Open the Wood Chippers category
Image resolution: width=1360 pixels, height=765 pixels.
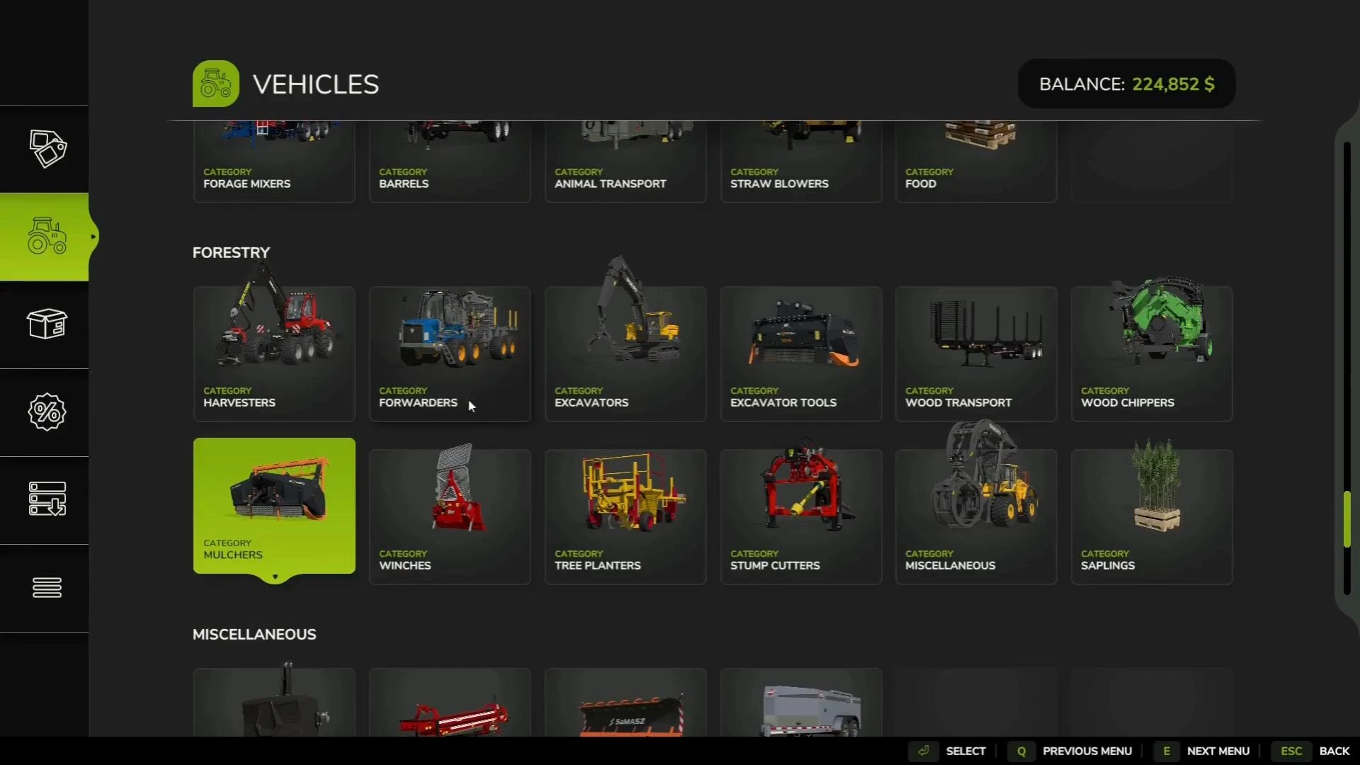[1152, 354]
